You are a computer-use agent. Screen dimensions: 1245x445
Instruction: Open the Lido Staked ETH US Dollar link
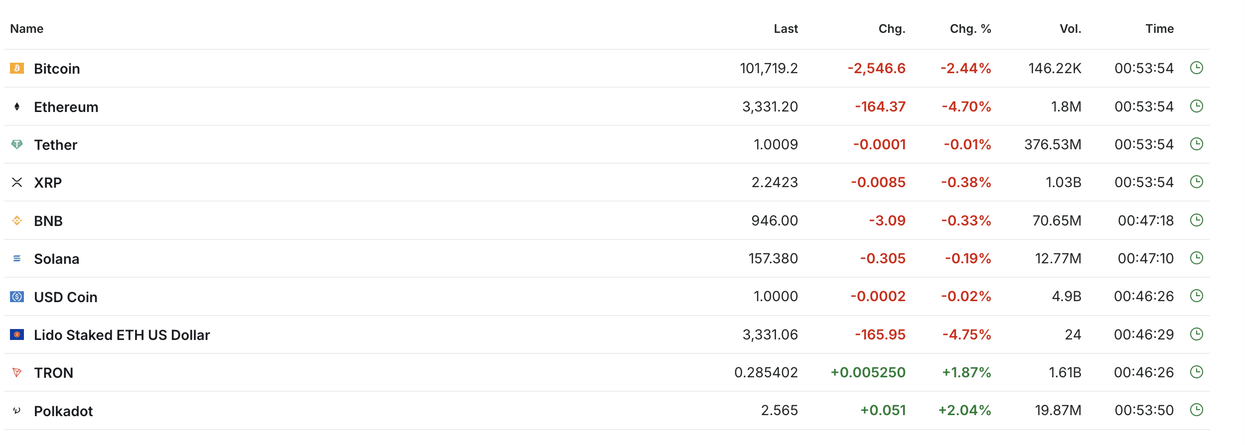[x=122, y=334]
